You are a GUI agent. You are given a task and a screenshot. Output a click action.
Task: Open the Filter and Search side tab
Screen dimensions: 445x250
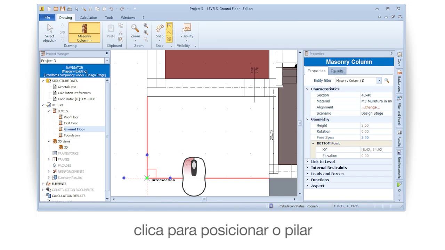[x=399, y=111]
